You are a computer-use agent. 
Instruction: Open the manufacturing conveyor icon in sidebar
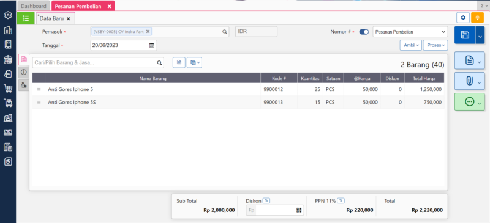8,132
